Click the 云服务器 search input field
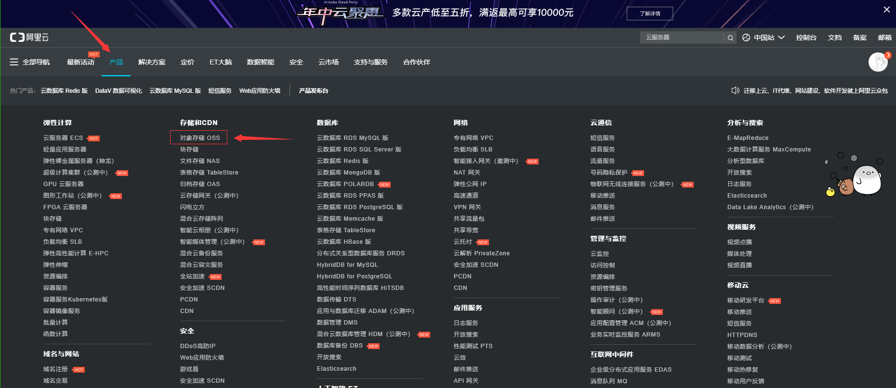 tap(682, 38)
